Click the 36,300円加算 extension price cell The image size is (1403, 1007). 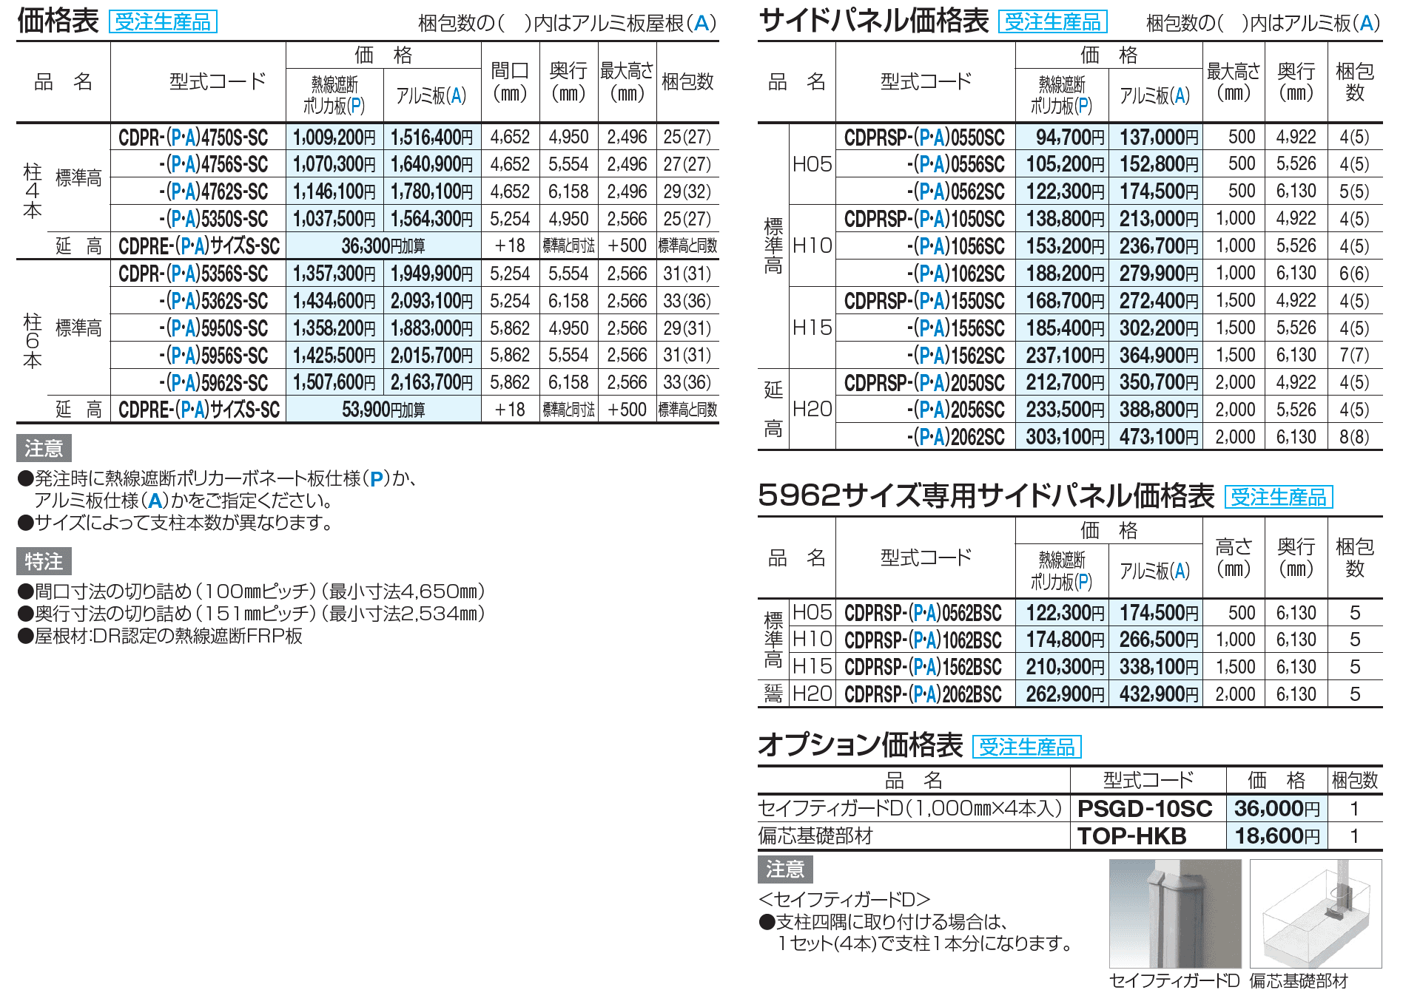pos(383,246)
